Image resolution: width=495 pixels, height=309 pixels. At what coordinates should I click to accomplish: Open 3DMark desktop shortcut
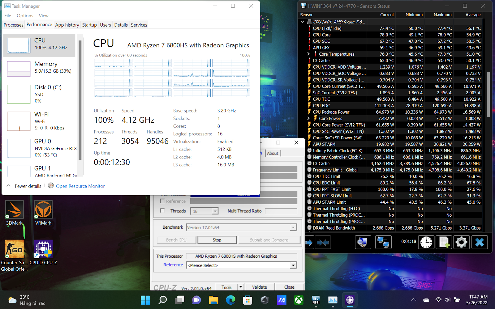pos(14,213)
